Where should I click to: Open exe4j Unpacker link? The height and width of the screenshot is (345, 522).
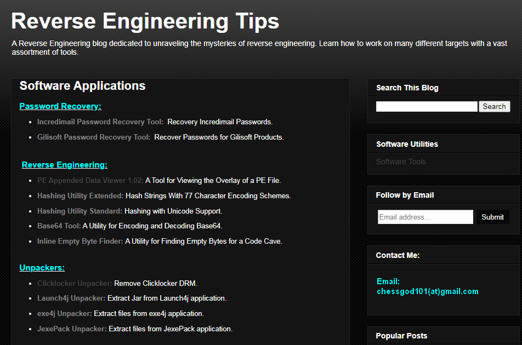[x=65, y=314]
